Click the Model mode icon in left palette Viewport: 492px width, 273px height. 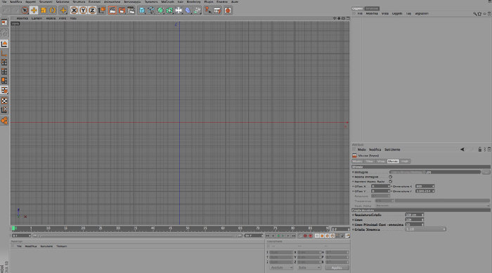pyautogui.click(x=4, y=44)
